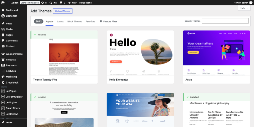The width and height of the screenshot is (254, 127).
Task: Click the search magnifier icon in admin bar
Action: click(x=51, y=3)
